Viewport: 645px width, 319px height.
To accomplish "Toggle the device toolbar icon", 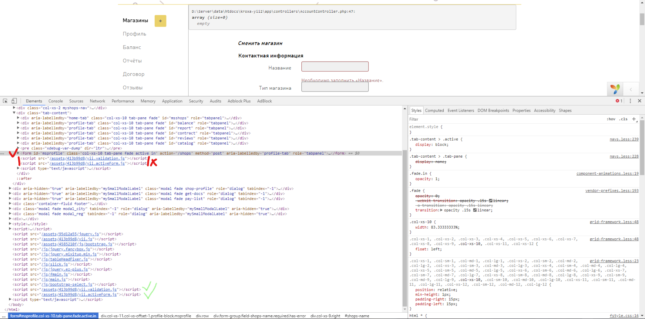I will 14,101.
